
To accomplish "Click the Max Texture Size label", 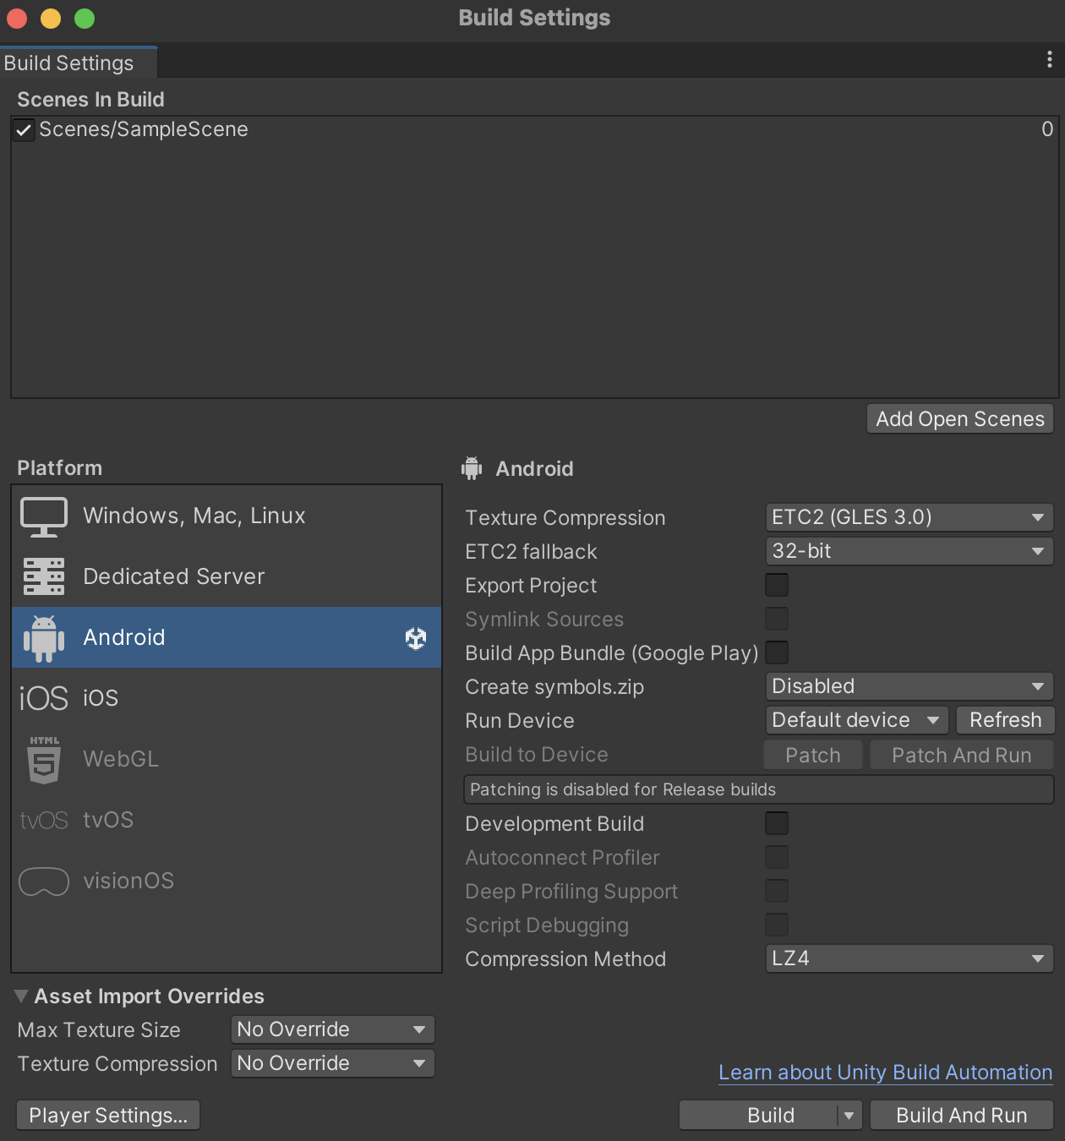I will pos(99,1030).
